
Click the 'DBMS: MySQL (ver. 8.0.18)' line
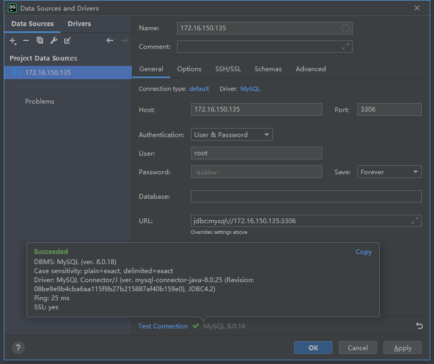[76, 262]
